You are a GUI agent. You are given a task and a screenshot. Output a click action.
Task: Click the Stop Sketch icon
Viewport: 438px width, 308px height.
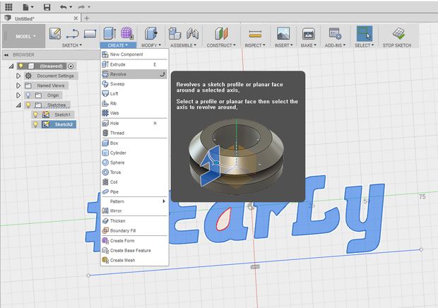[x=398, y=33]
